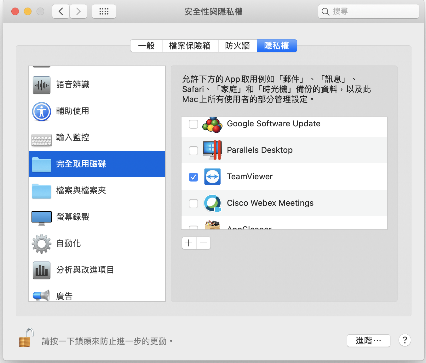This screenshot has width=426, height=363.
Task: Click the Show All grid icon
Action: click(x=104, y=12)
